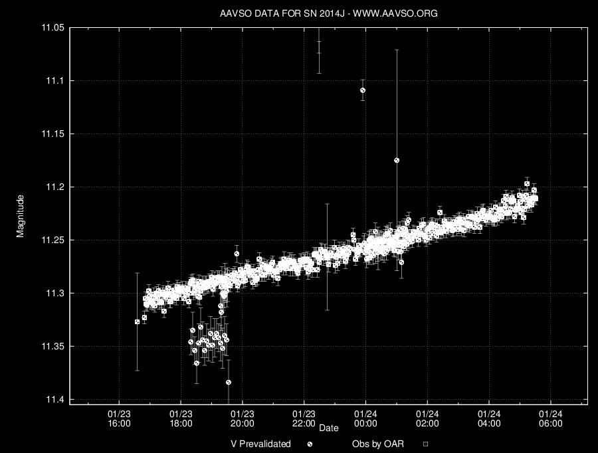Select the outlier data point near magnitude 11.11

[x=363, y=90]
